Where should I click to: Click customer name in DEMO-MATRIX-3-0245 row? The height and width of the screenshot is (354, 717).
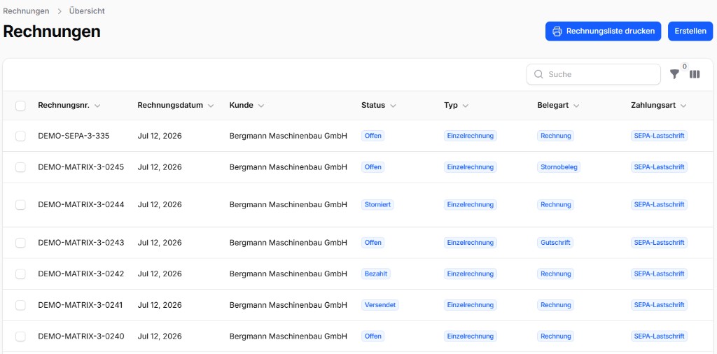(288, 167)
